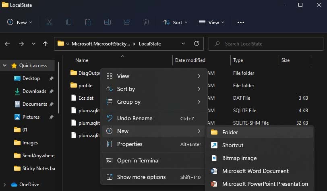Select Undo Rename in context menu
This screenshot has width=327, height=191.
[135, 118]
